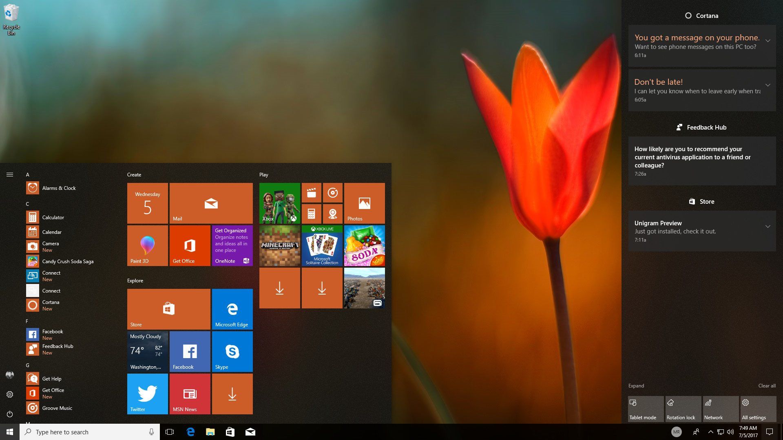Click Expand in the Action Center
This screenshot has height=440, width=783.
pyautogui.click(x=636, y=386)
